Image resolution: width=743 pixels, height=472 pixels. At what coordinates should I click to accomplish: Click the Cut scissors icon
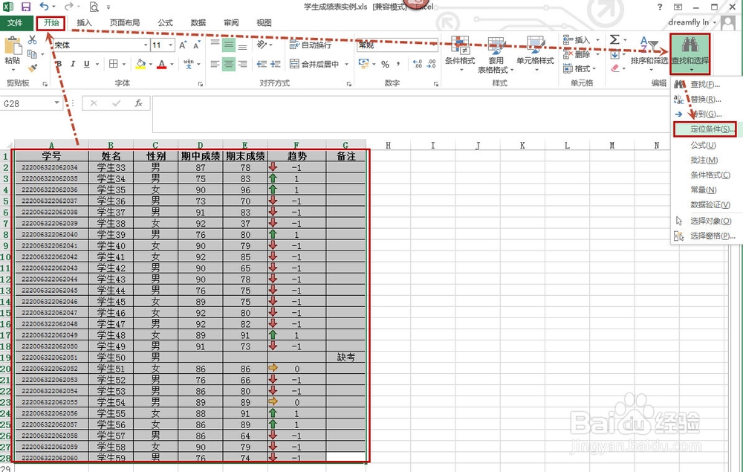tap(32, 39)
